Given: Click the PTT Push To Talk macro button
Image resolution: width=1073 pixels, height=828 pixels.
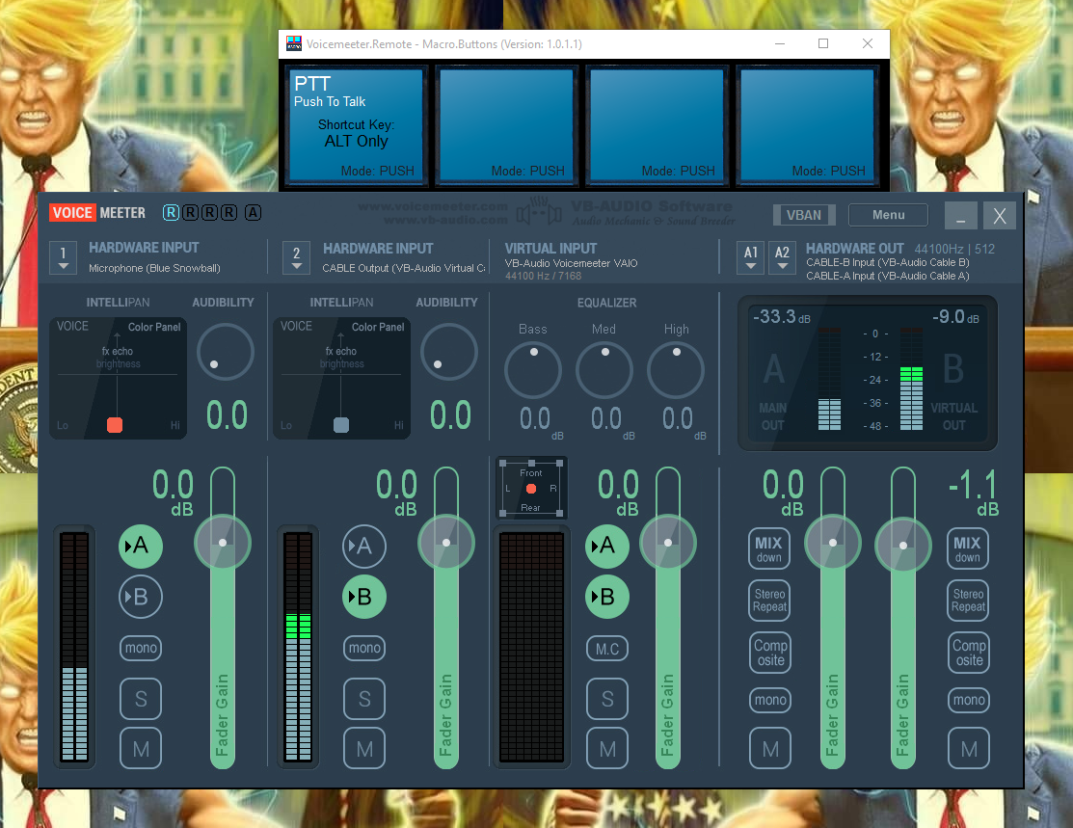Looking at the screenshot, I should click(x=356, y=125).
